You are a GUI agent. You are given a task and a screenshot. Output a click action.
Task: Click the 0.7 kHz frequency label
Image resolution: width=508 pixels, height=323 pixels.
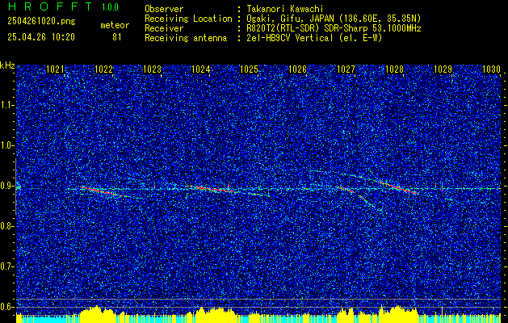click(7, 266)
